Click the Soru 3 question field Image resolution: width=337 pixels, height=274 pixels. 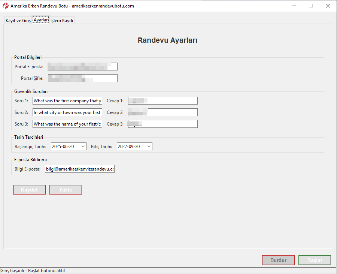point(67,124)
